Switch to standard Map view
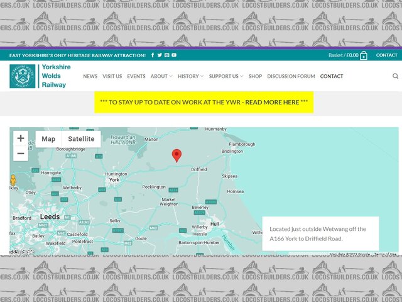Viewport: 402px width, 302px height. (x=48, y=139)
